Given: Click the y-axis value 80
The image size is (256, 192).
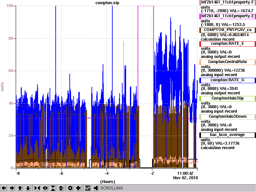Looking at the screenshot, I should point(11,38).
